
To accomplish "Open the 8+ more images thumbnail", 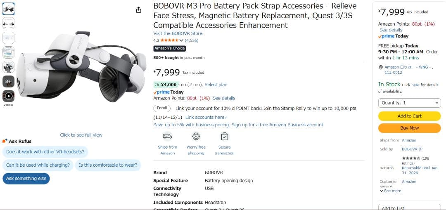I will tap(8, 82).
